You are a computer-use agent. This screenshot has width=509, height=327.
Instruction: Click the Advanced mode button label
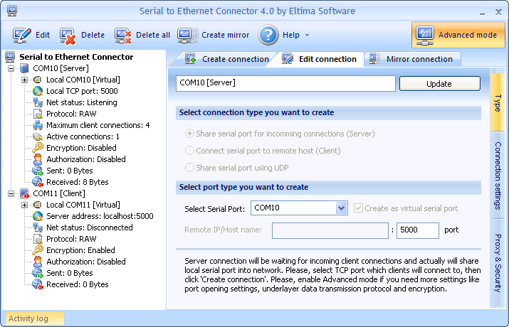click(468, 35)
